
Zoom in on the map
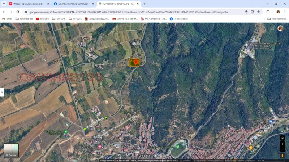[282, 144]
